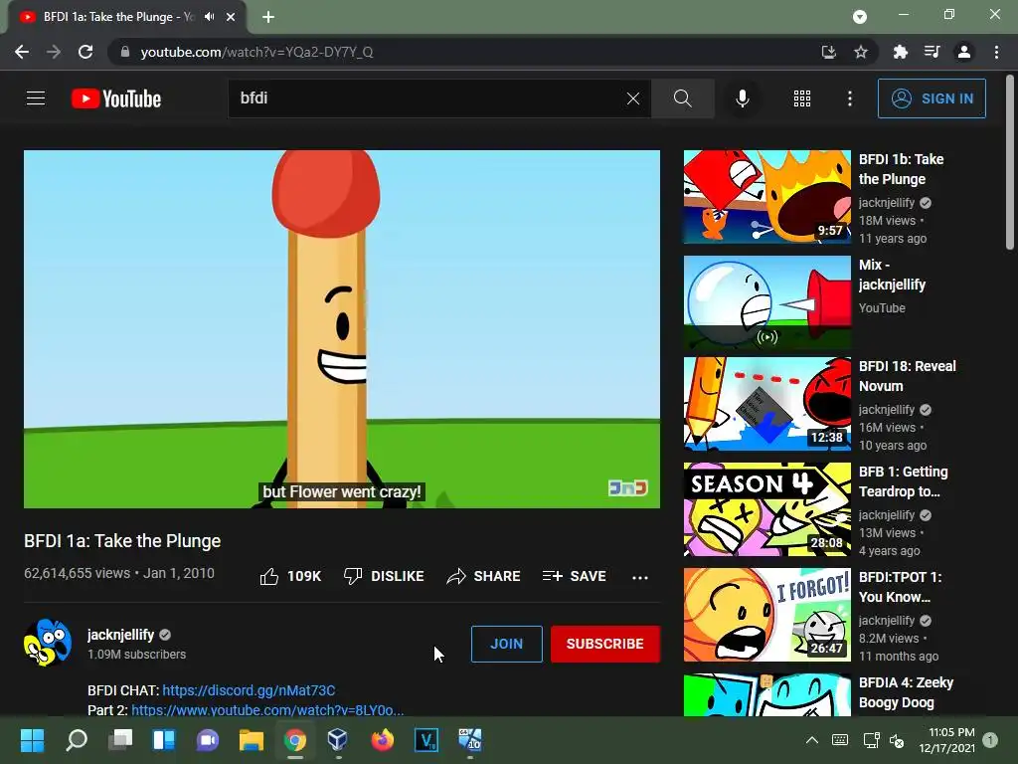This screenshot has height=764, width=1018.
Task: Reload the page in Chrome
Action: pos(85,52)
